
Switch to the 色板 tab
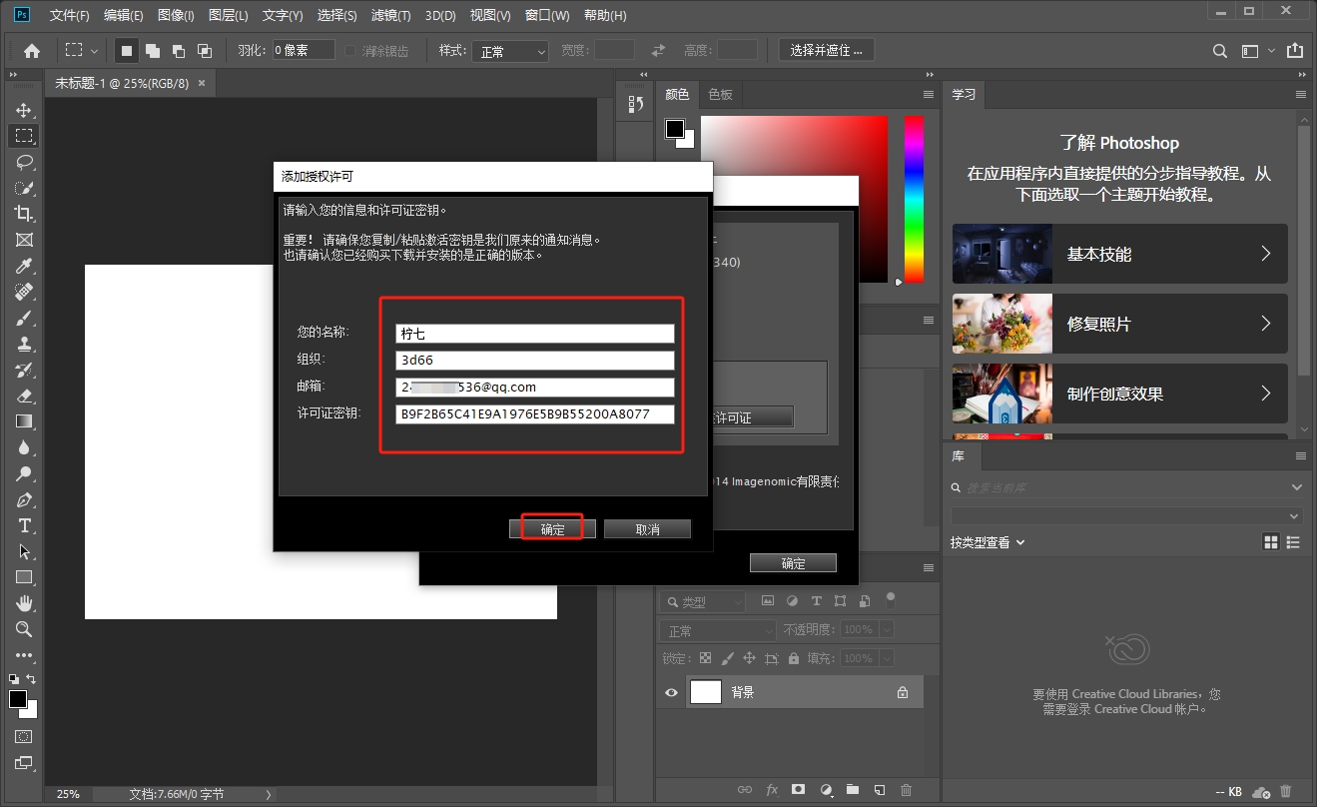720,94
